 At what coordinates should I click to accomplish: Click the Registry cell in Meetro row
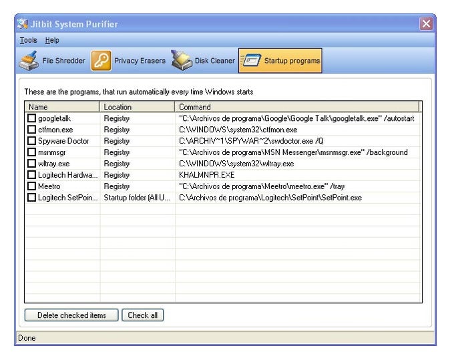pos(117,186)
